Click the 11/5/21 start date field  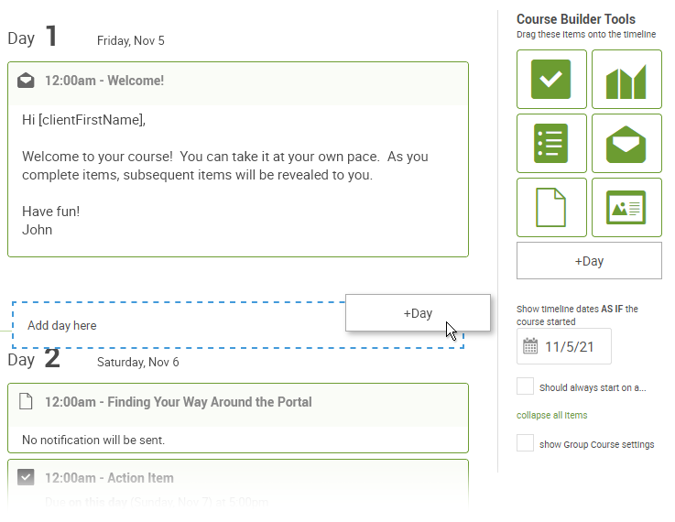[x=564, y=346]
